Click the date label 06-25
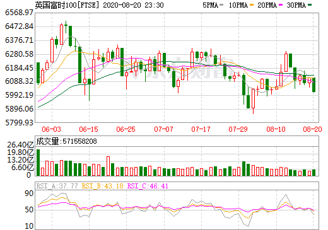This screenshot has height=230, width=328. point(126,129)
